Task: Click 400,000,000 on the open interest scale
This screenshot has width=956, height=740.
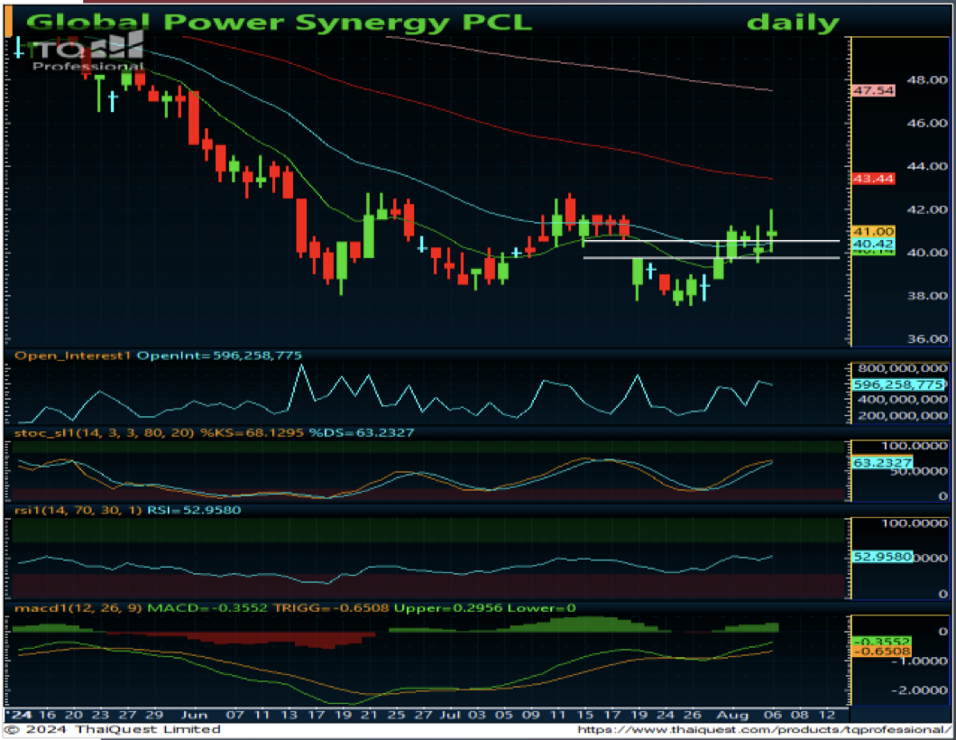Action: pyautogui.click(x=903, y=400)
